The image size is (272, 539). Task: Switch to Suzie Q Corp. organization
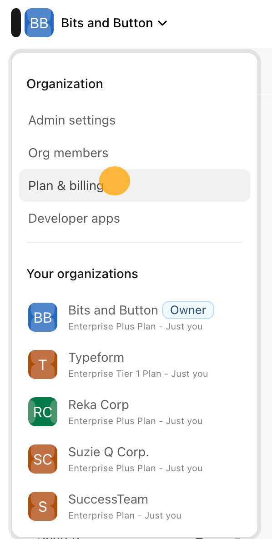click(x=109, y=452)
